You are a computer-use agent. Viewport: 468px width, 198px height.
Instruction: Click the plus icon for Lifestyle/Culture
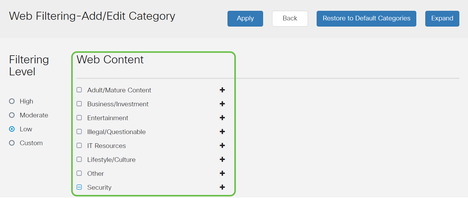click(x=222, y=159)
